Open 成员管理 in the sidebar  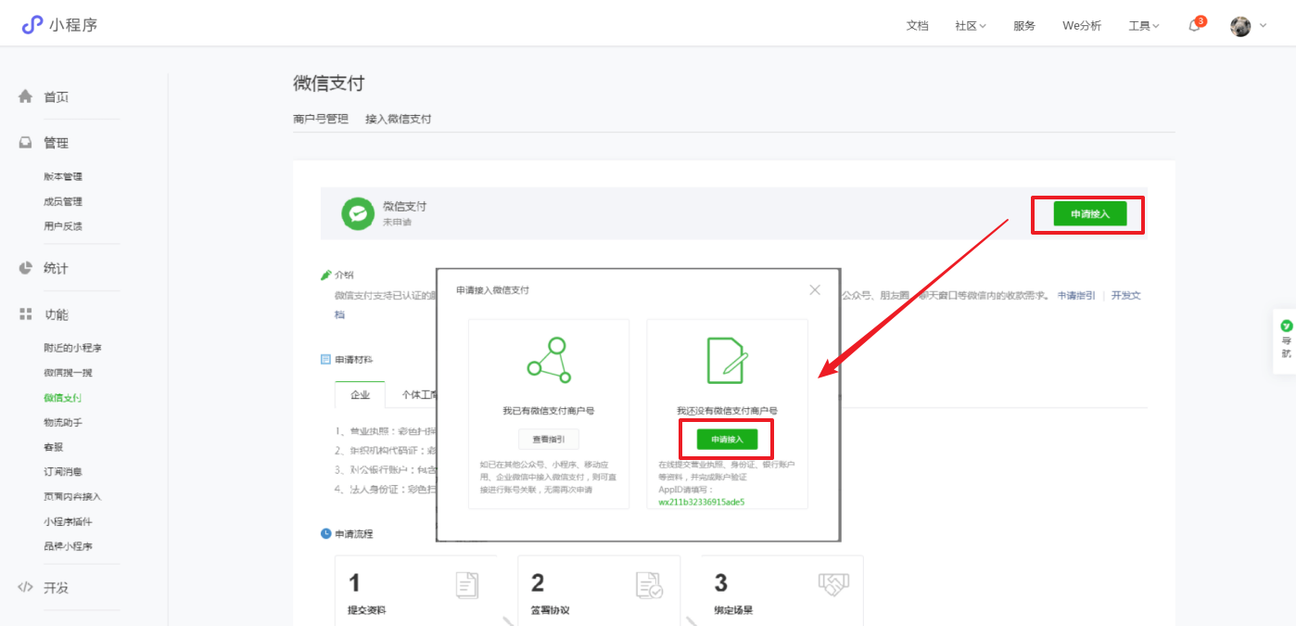[63, 201]
